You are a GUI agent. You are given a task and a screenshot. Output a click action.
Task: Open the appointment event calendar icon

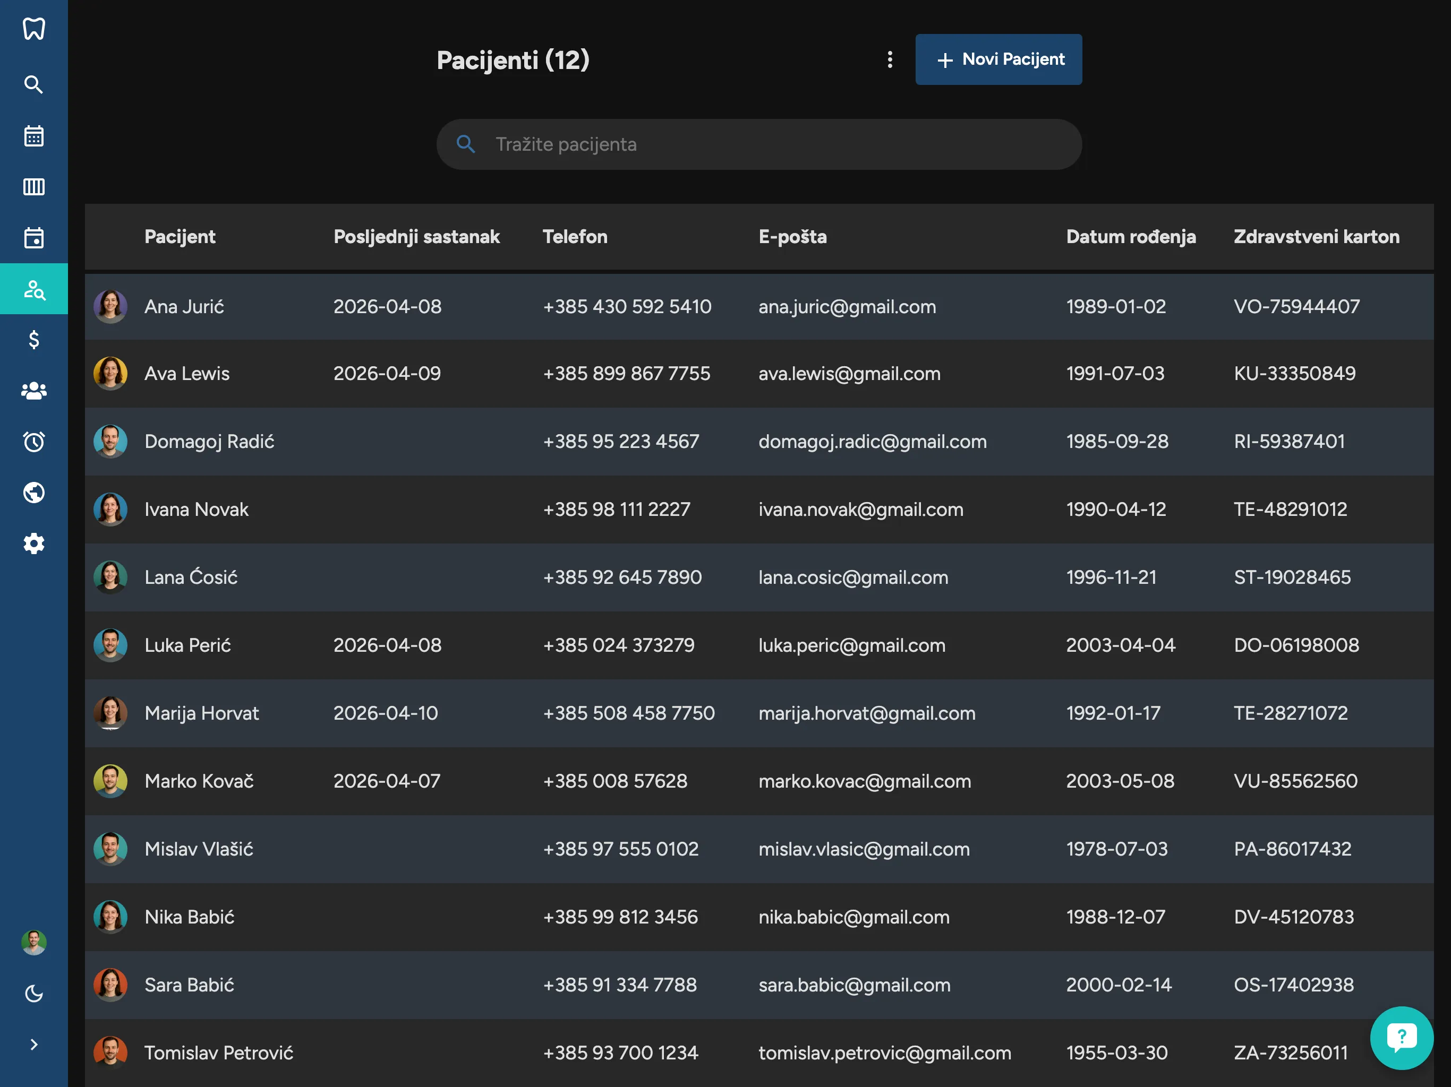33,237
